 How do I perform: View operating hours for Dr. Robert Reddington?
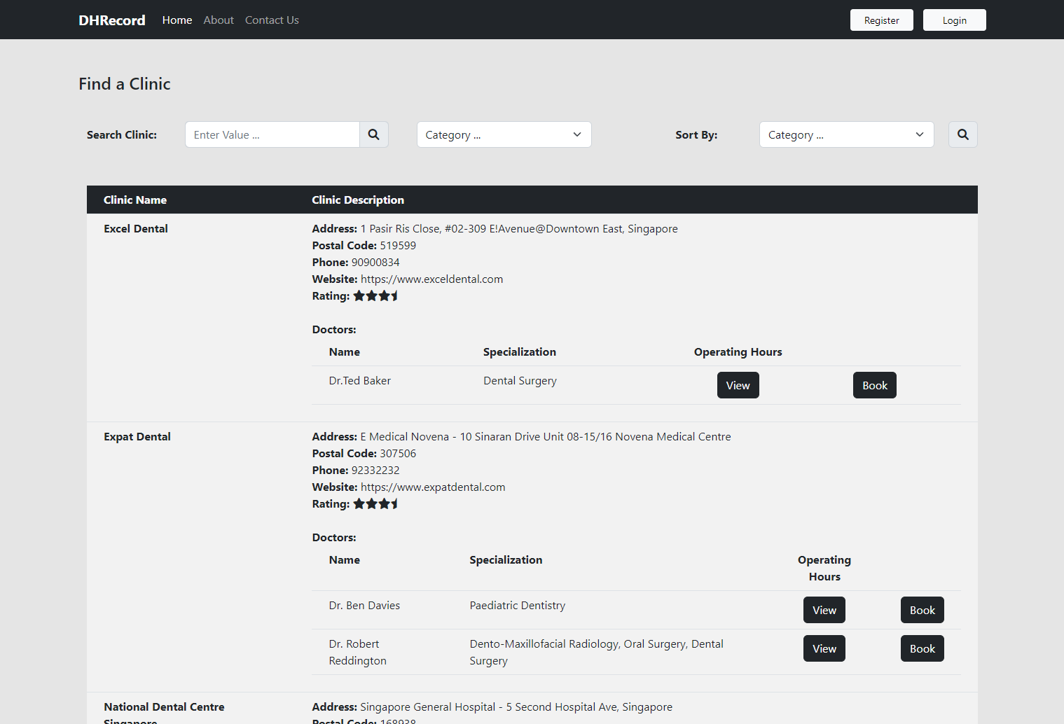pos(824,648)
